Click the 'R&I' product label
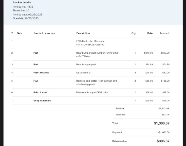The height and width of the screenshot is (146, 186). pos(36,81)
